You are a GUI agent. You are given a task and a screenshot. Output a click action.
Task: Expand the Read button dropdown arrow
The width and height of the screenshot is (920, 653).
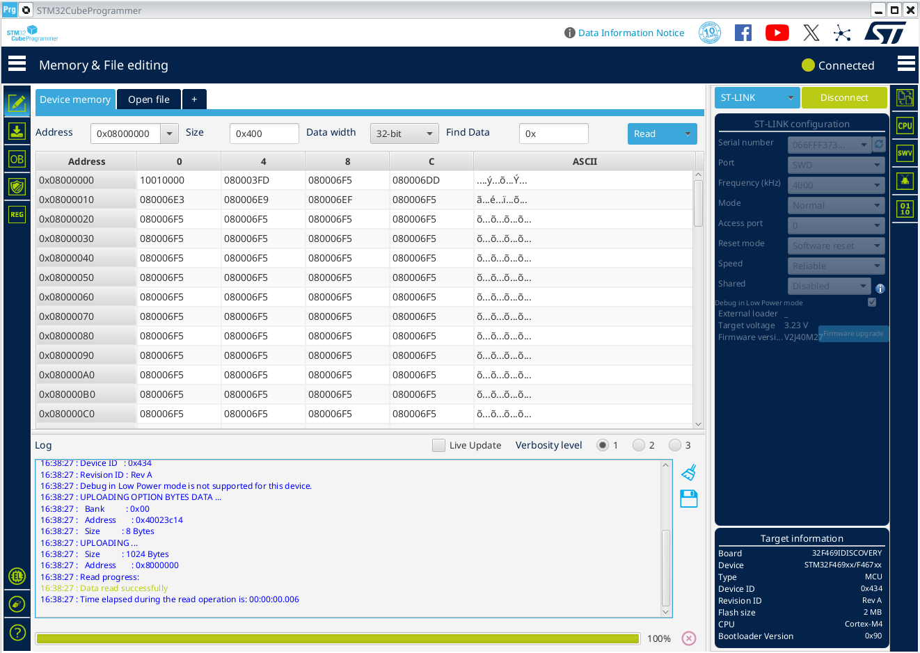(688, 134)
